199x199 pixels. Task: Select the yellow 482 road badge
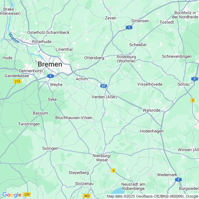(x=87, y=196)
